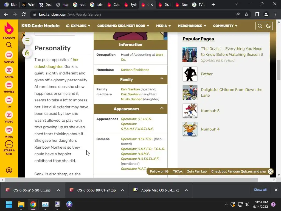Open tab search dropdown arrow
This screenshot has height=211, width=281.
tap(237, 4)
